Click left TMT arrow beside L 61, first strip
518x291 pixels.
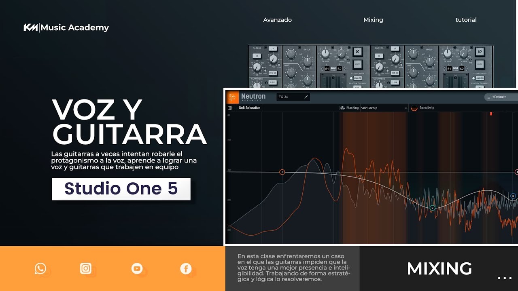click(322, 69)
